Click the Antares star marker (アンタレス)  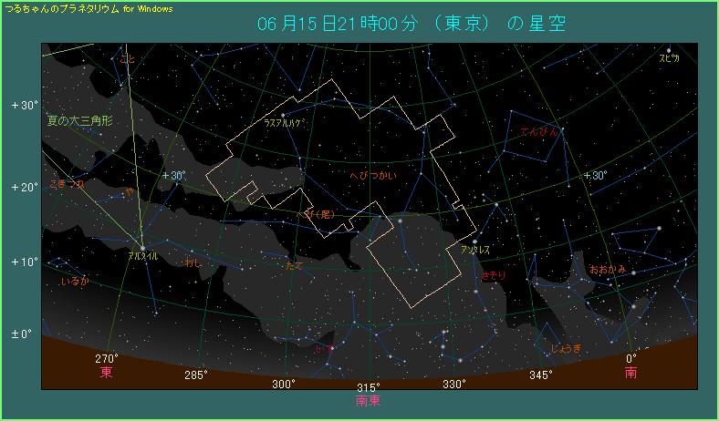coord(474,241)
